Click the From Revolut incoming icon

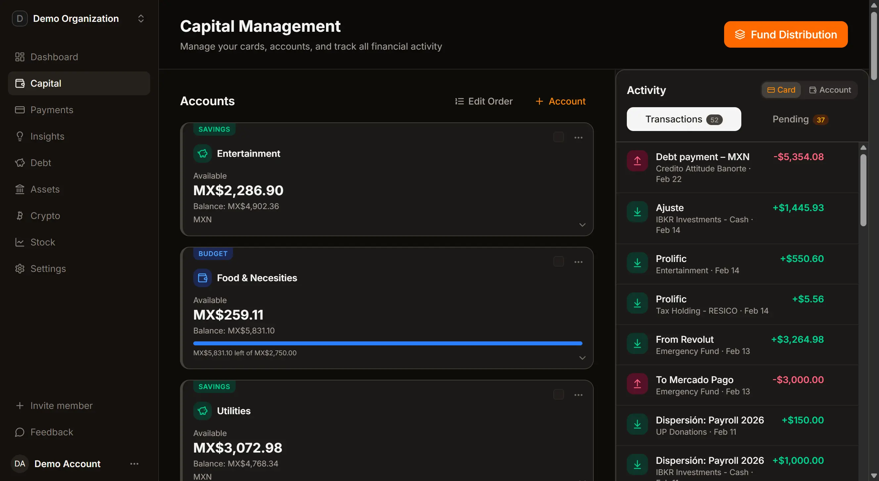pyautogui.click(x=637, y=343)
